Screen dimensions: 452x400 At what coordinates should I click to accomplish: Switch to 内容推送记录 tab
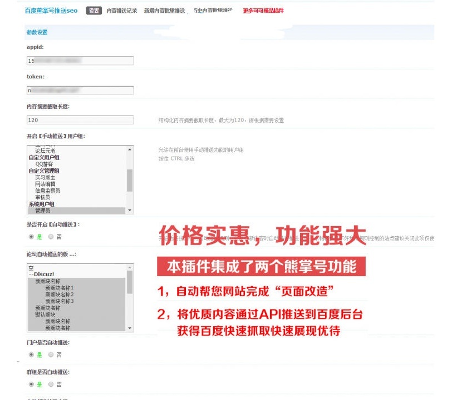tap(122, 11)
